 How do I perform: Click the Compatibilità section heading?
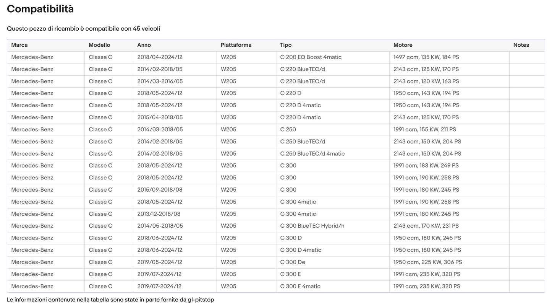click(x=40, y=9)
